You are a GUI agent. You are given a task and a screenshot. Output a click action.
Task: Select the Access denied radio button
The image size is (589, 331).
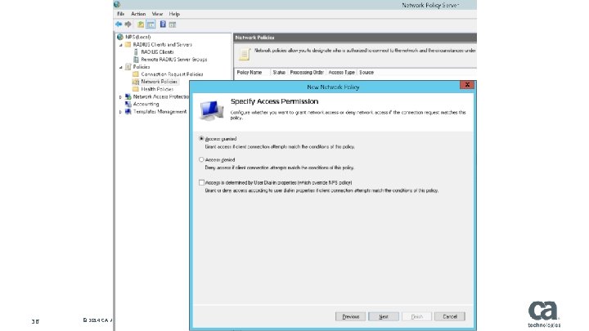(201, 159)
